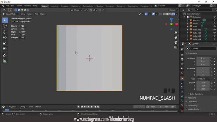
Task: Open viewport Options dropdown
Action: 173,10
